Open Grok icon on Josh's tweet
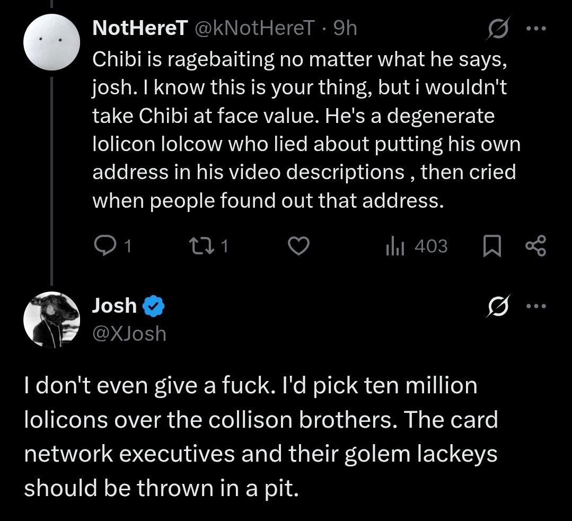 [497, 306]
